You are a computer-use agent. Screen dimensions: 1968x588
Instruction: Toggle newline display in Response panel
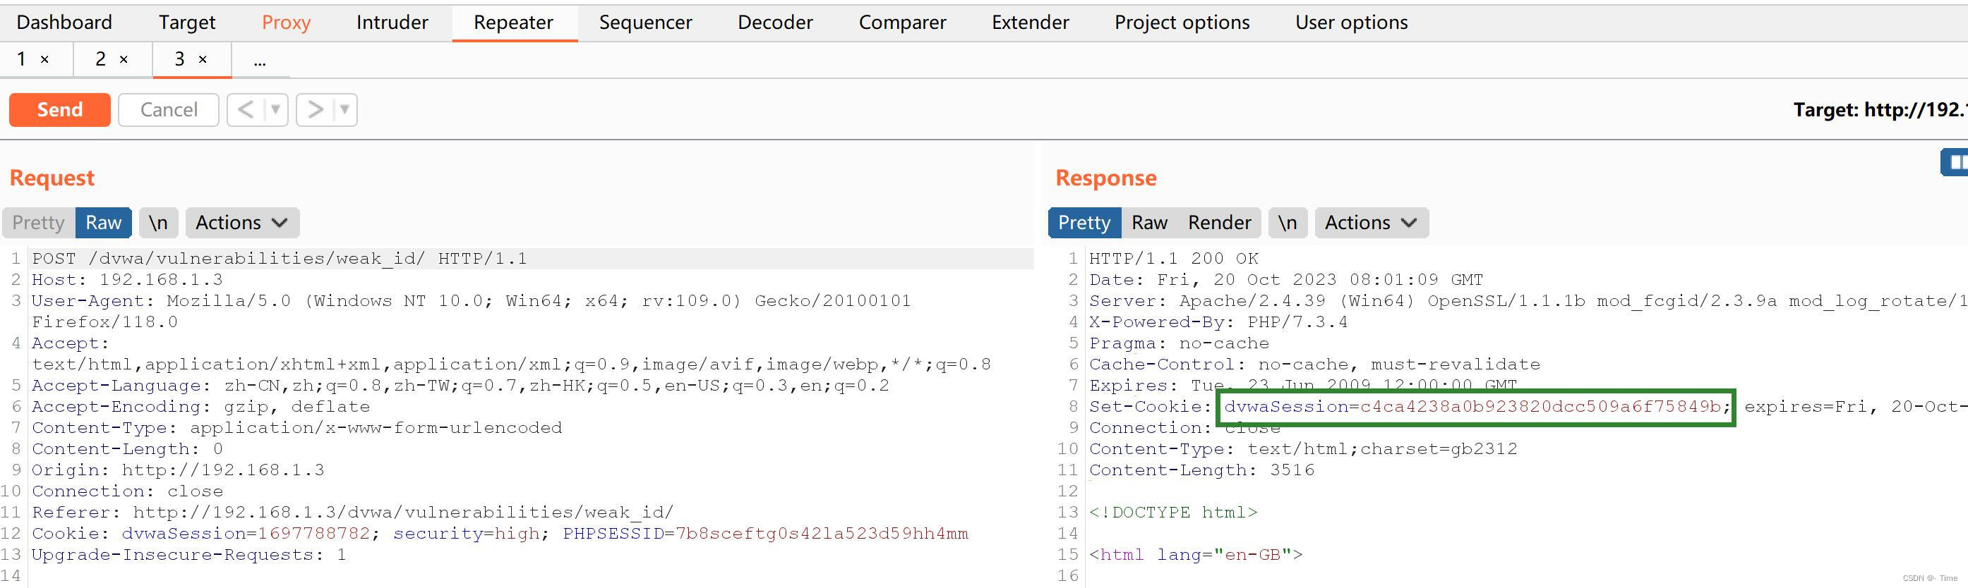(1288, 223)
